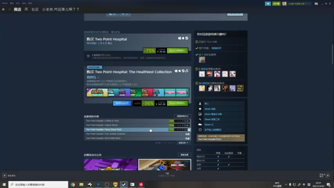Open the red NetEase Music taskbar icon
Viewport: 334px width, 188px height.
point(141,184)
